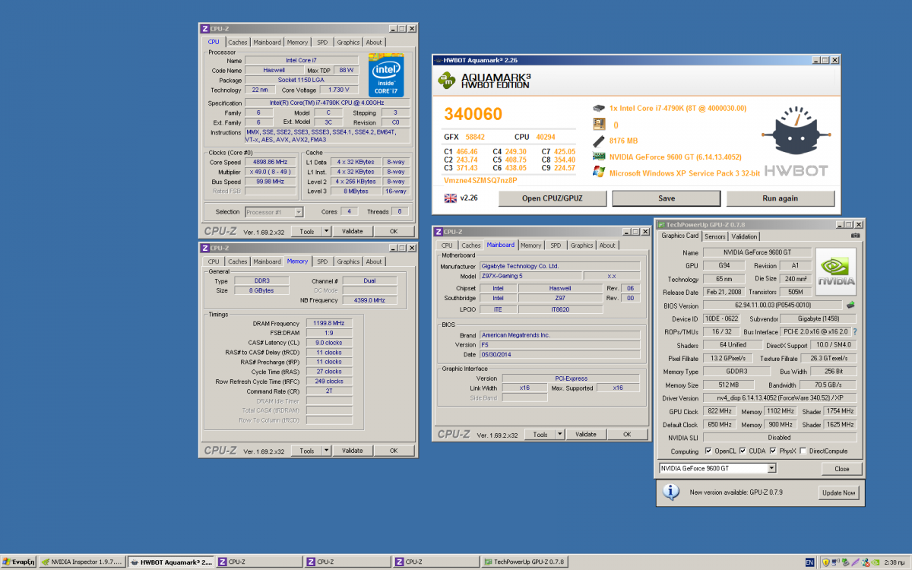Click the "Microsoft Windows XP Service Pack 3 32-bit" text
This screenshot has width=912, height=570.
(x=685, y=173)
